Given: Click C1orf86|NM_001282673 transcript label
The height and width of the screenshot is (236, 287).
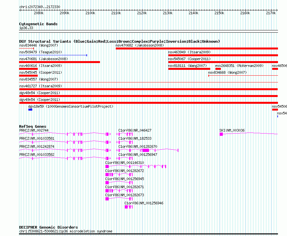Looking at the screenshot, I should (x=125, y=195).
